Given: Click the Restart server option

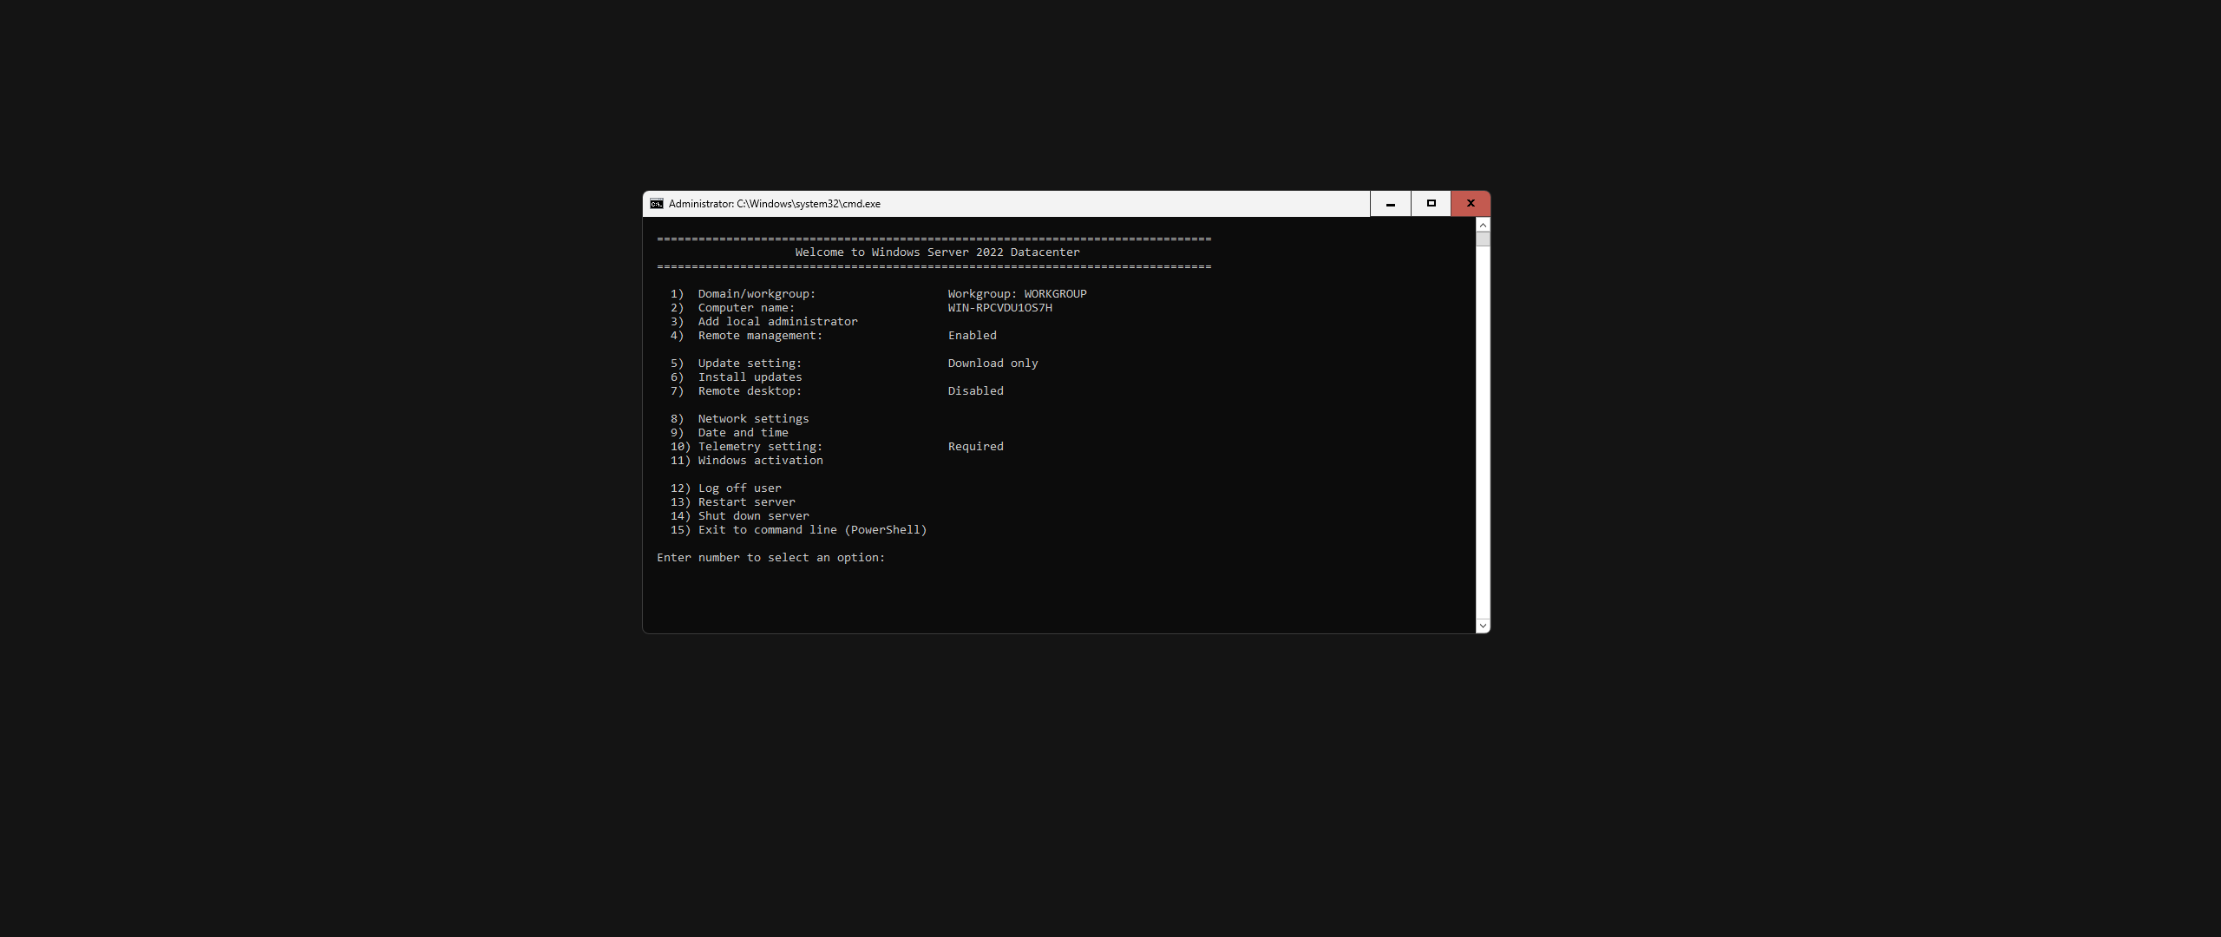Looking at the screenshot, I should point(746,502).
